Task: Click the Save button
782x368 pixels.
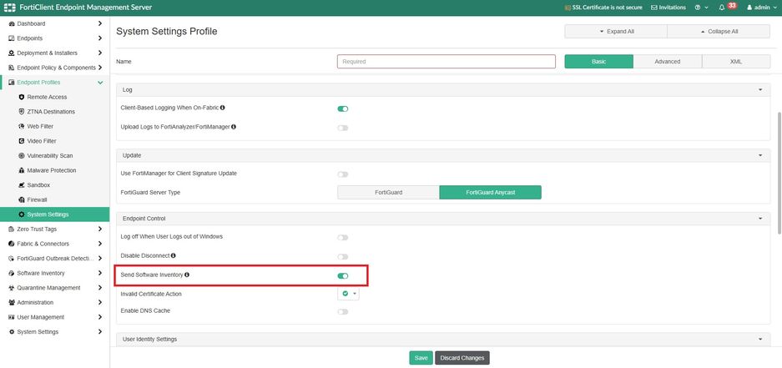Action: [x=421, y=358]
